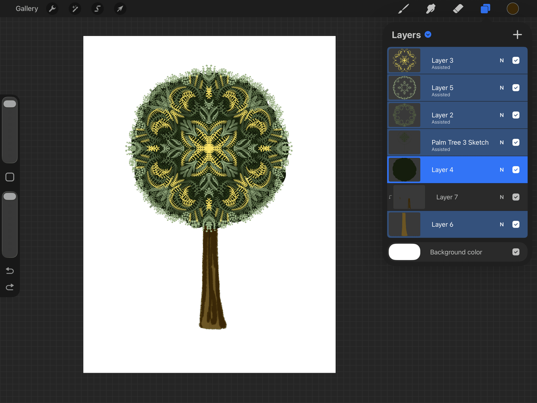Return to the Gallery

point(27,9)
